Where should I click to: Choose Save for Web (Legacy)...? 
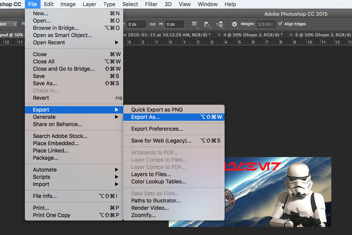click(x=174, y=141)
